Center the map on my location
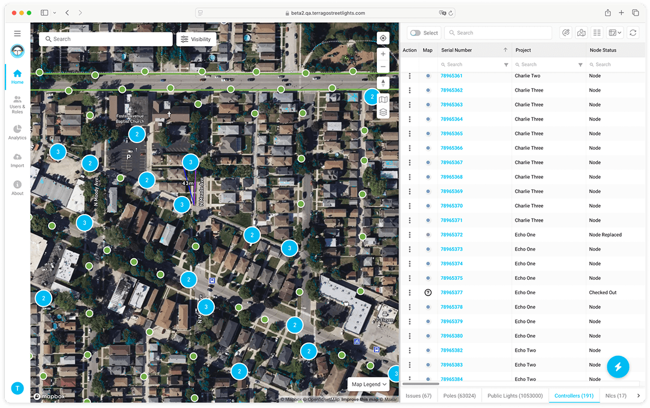 tap(383, 38)
